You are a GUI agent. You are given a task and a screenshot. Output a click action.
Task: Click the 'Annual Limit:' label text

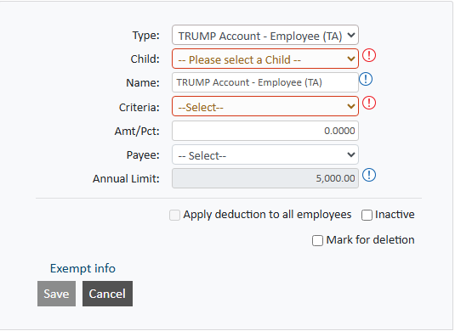coord(126,179)
